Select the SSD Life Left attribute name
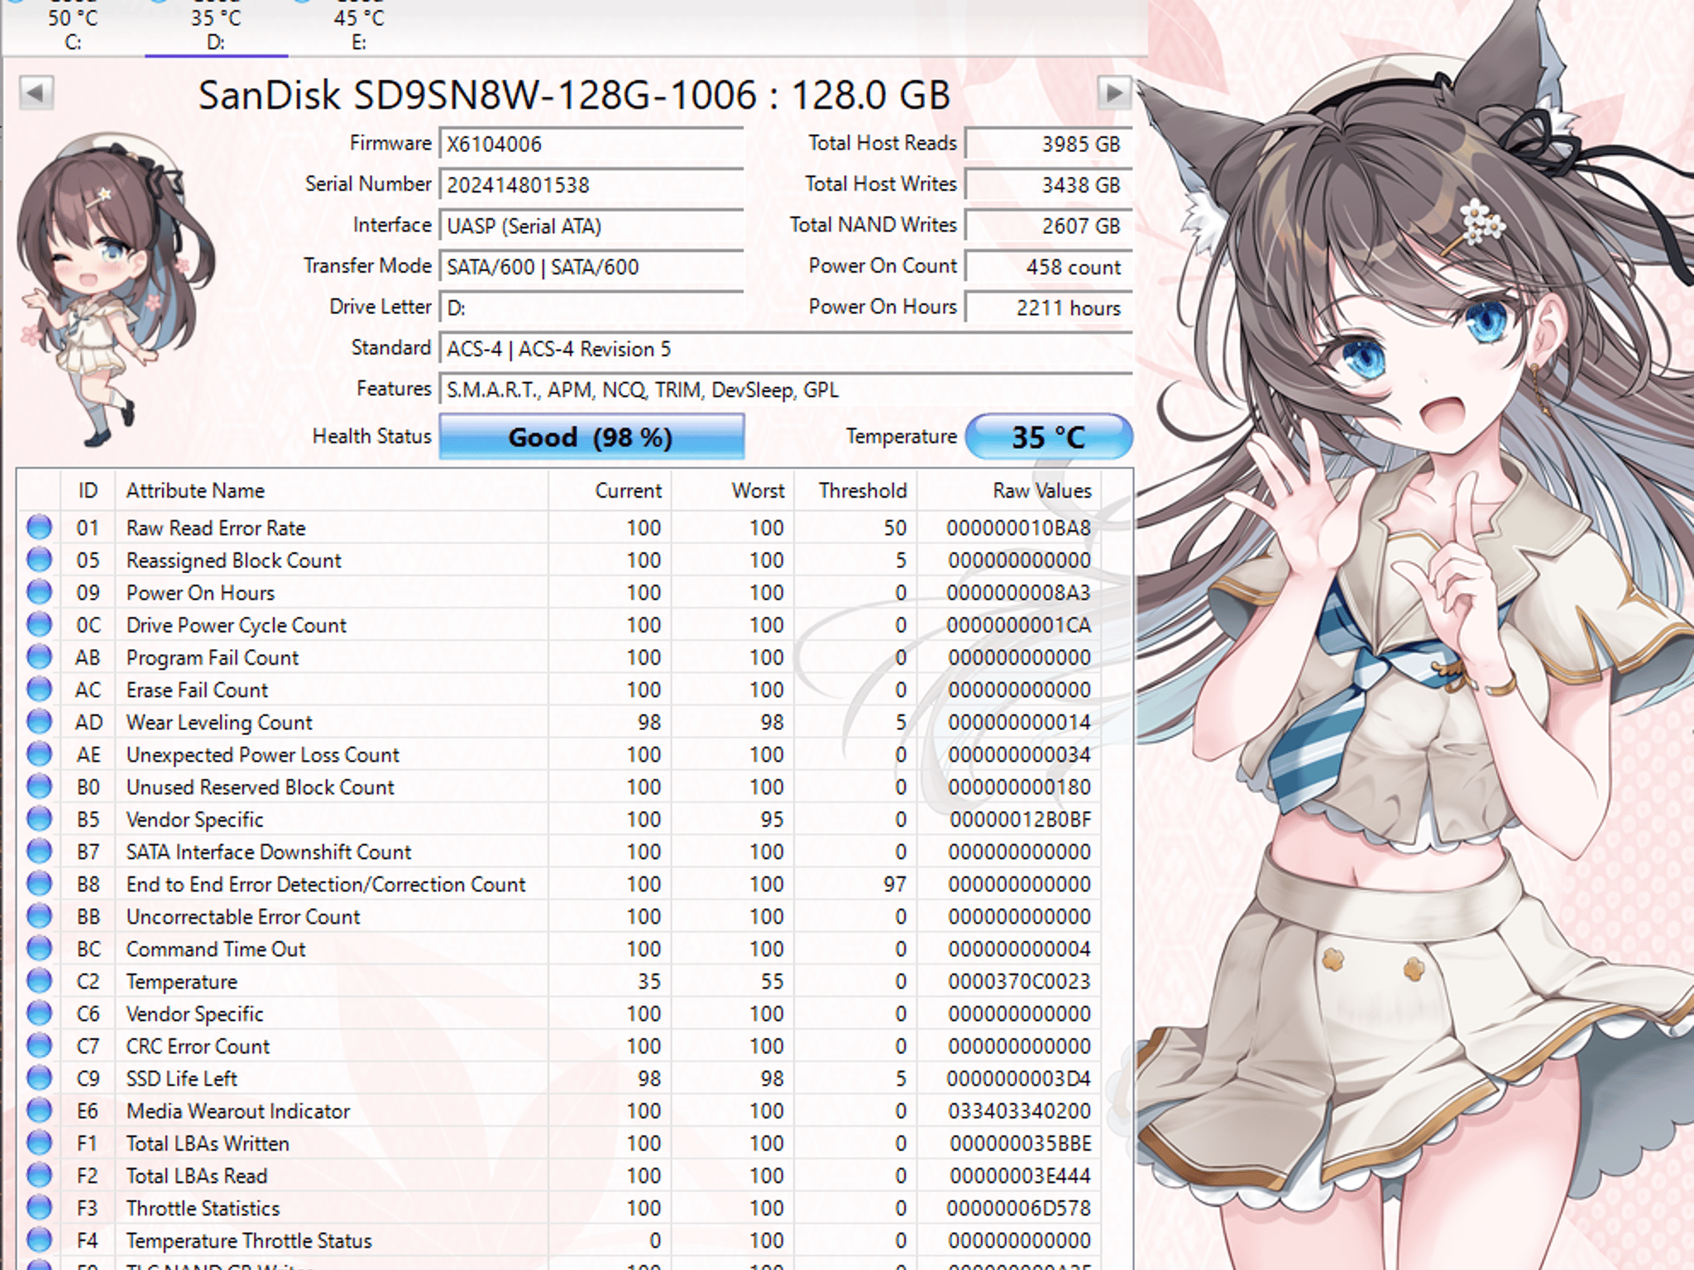The width and height of the screenshot is (1694, 1270). (181, 1079)
